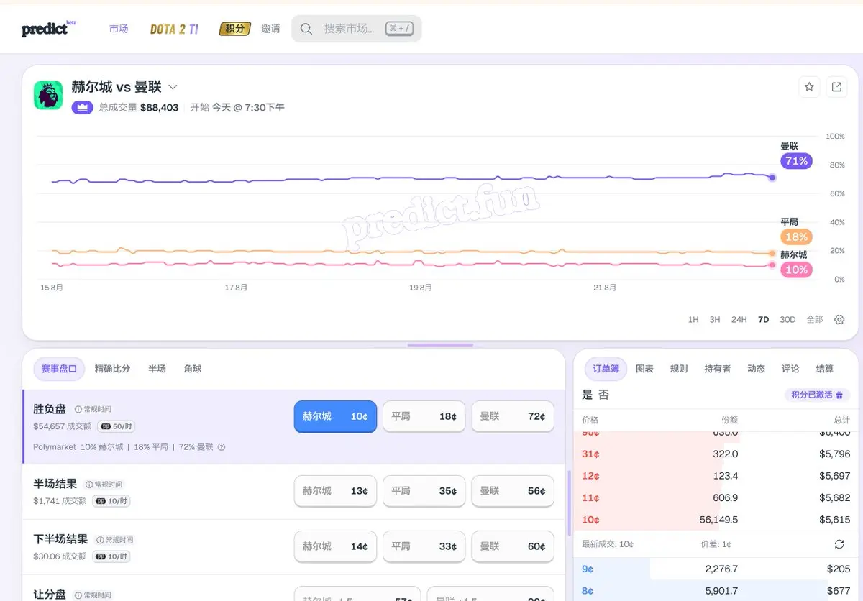Open the 订单簿 tab

click(606, 369)
